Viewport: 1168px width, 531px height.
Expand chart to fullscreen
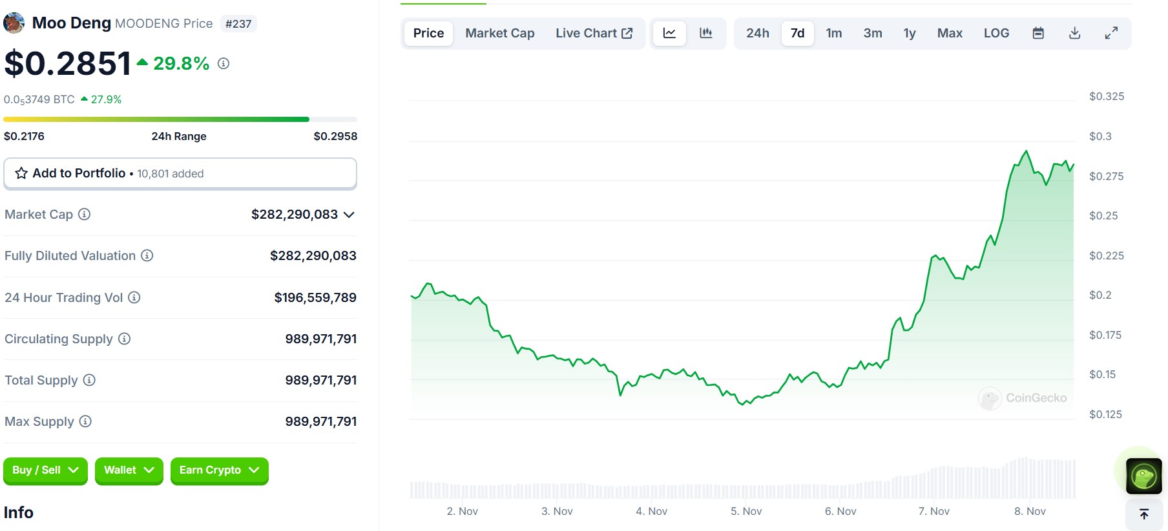point(1111,33)
